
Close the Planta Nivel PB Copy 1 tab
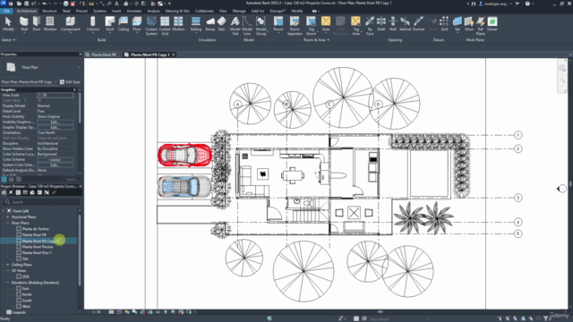[174, 55]
